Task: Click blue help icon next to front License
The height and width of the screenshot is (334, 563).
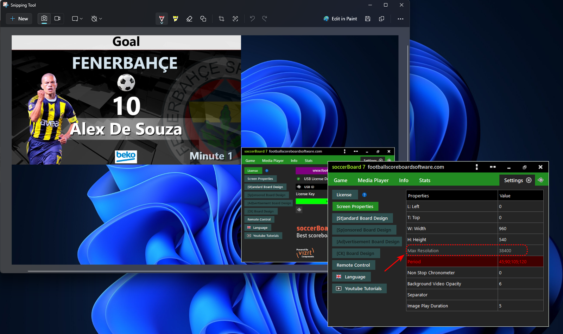Action: (365, 195)
